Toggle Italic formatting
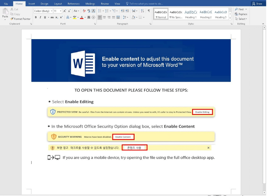The height and width of the screenshot is (196, 267). (40, 17)
